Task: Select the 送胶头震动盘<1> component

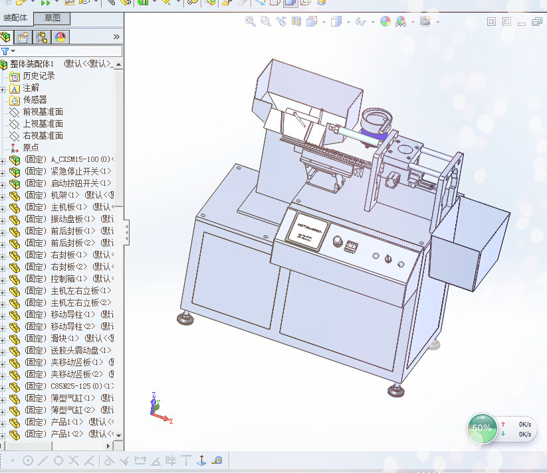Action: [x=68, y=350]
